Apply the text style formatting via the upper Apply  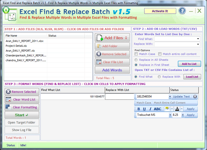[x=191, y=109]
